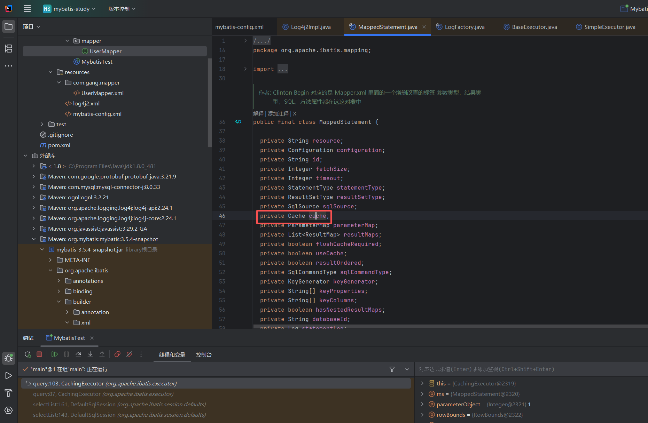This screenshot has width=648, height=423.
Task: Switch to Log4j2Impl.java tab
Action: pos(306,27)
